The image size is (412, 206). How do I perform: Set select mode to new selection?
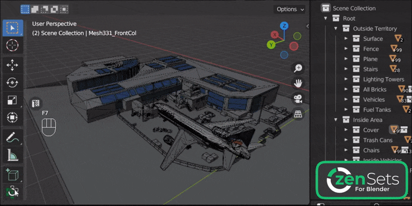pos(25,9)
